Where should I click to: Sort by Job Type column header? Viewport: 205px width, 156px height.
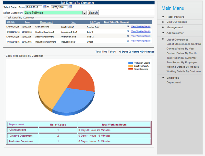click(x=95, y=22)
